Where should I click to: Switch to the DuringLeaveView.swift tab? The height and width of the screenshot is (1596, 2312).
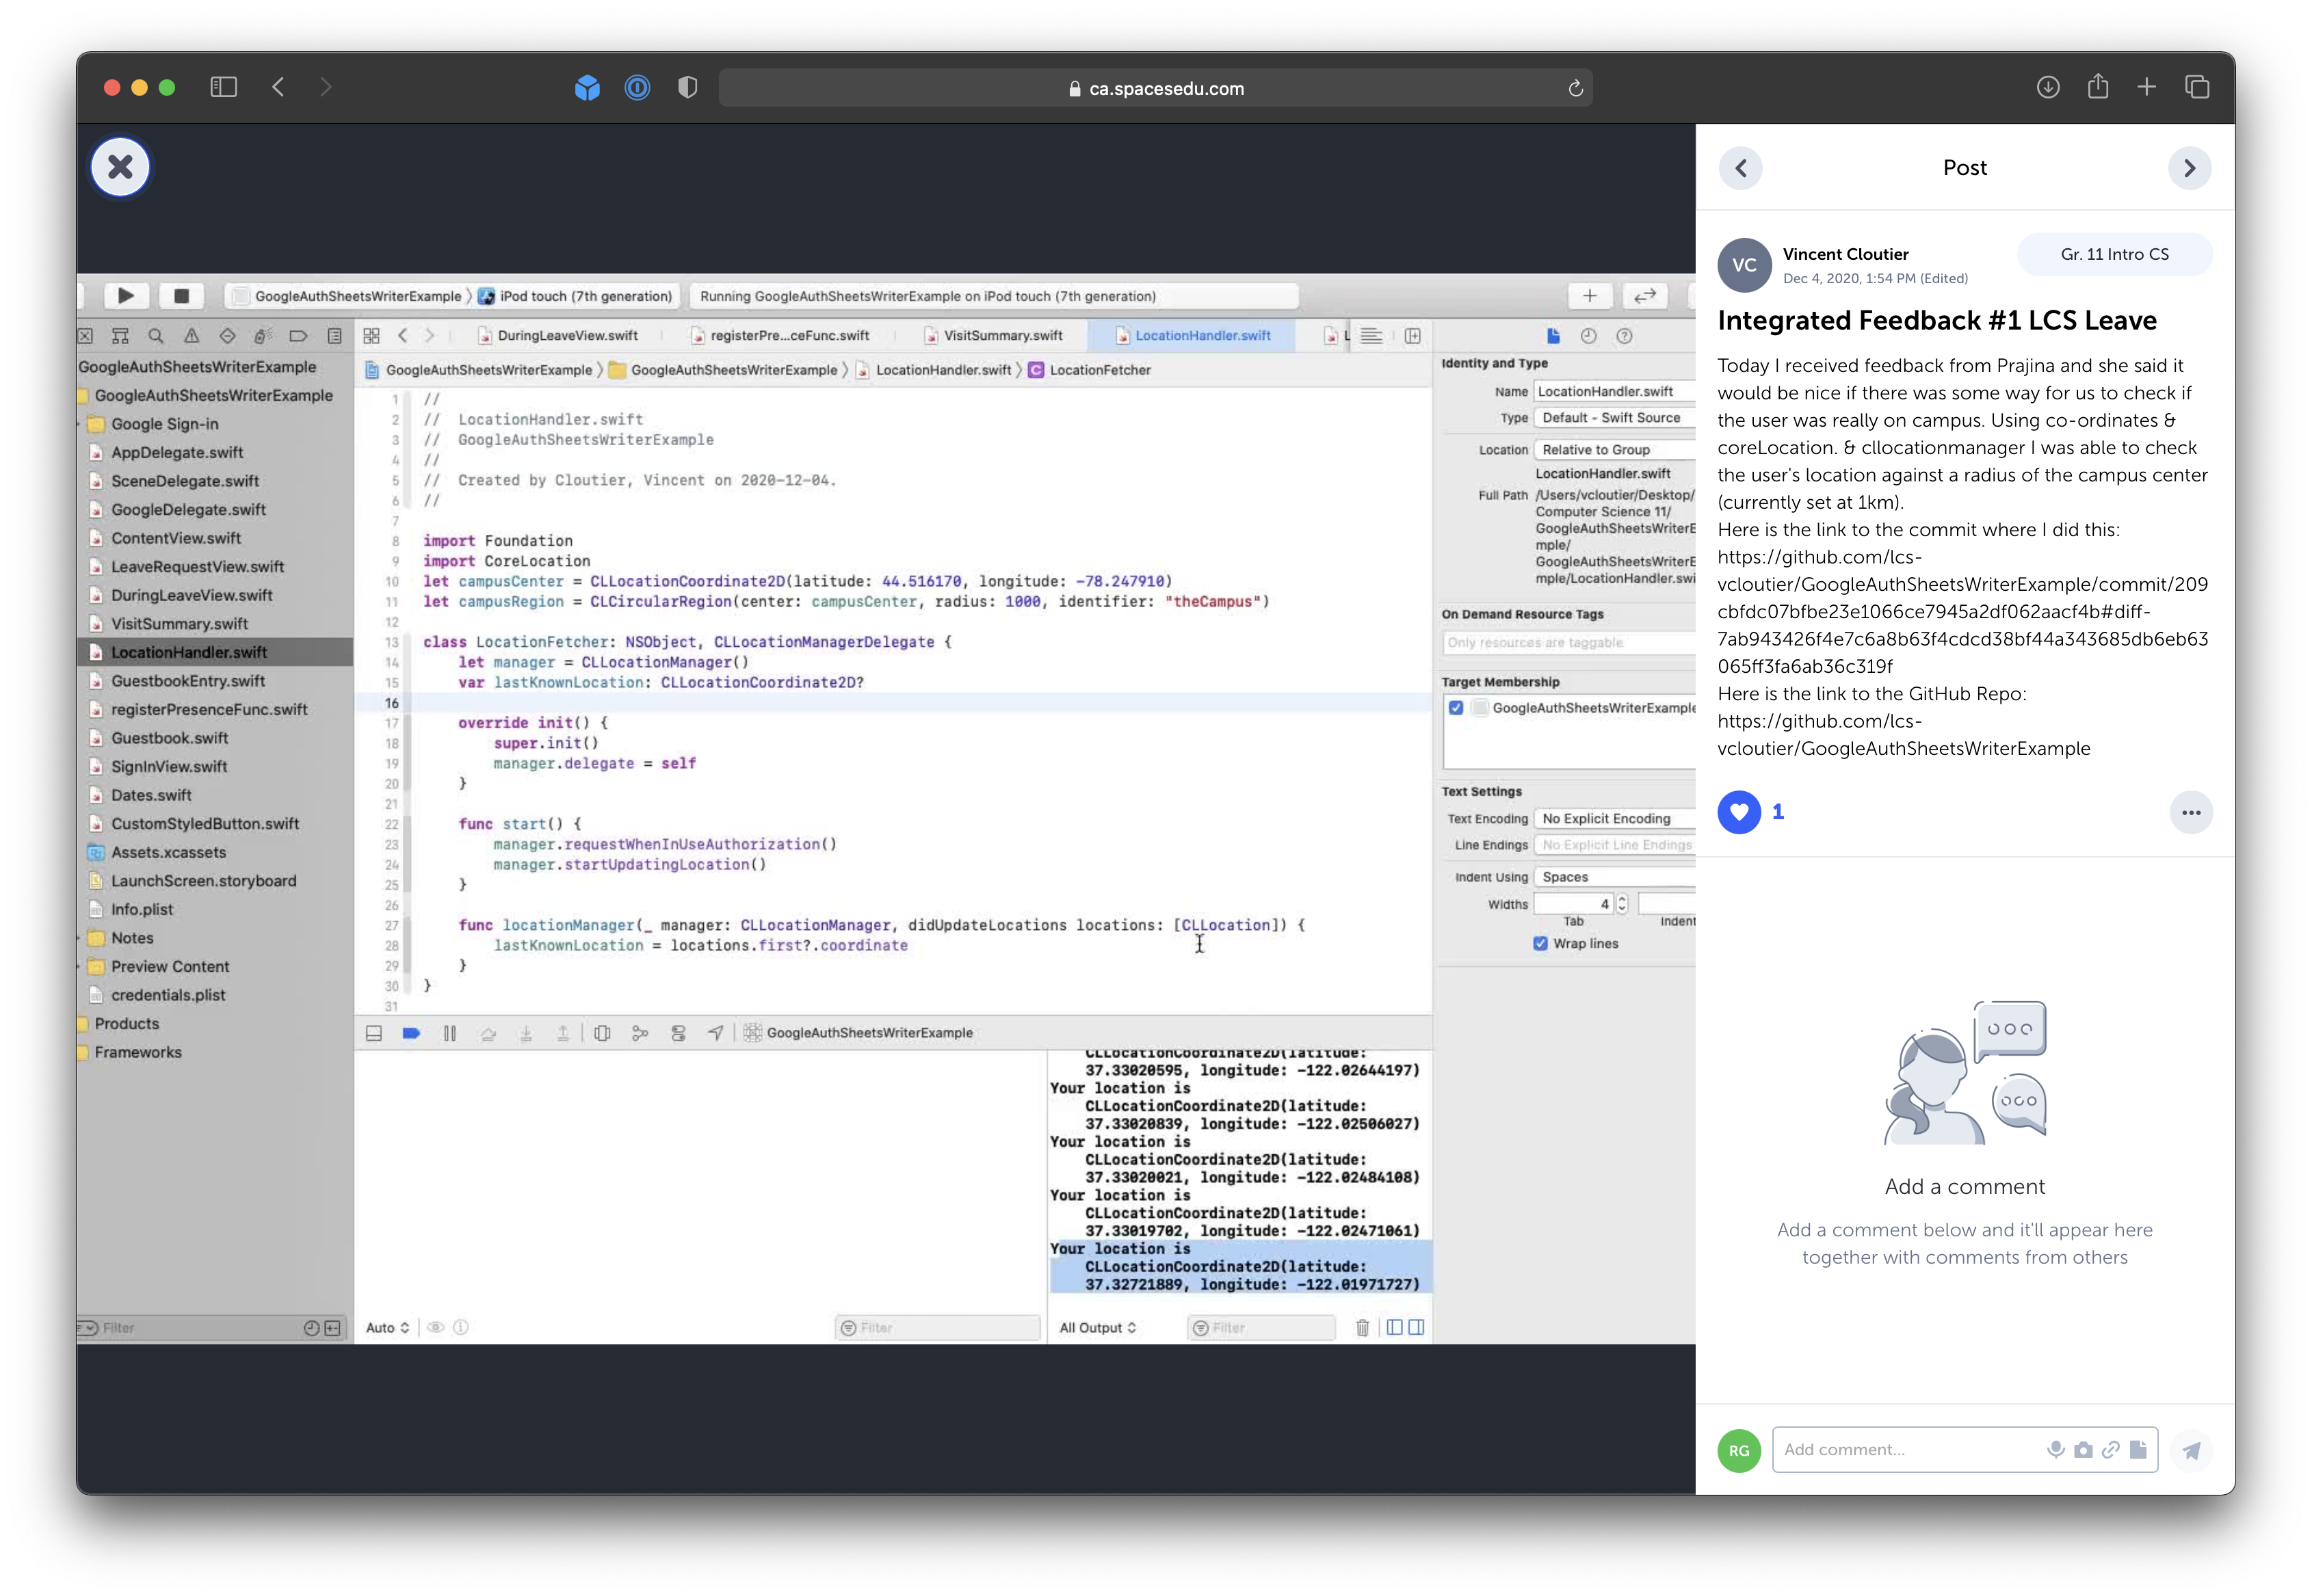[557, 336]
